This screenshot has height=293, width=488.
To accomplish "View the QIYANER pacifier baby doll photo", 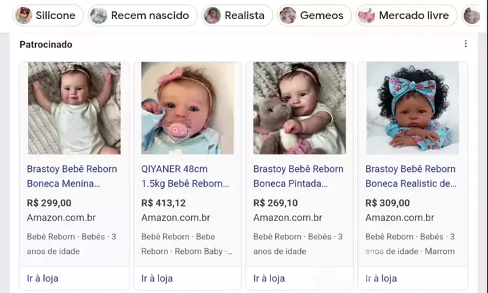I will coord(187,108).
